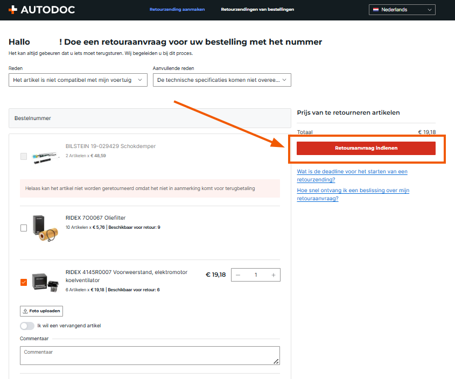Image resolution: width=455 pixels, height=379 pixels.
Task: Uncheck the RIDEX 4145R0007 Voorweerstand checkbox
Action: coord(24,282)
